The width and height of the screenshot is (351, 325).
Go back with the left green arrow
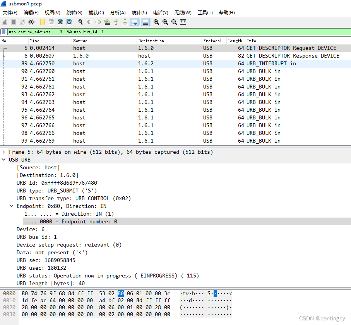89,22
